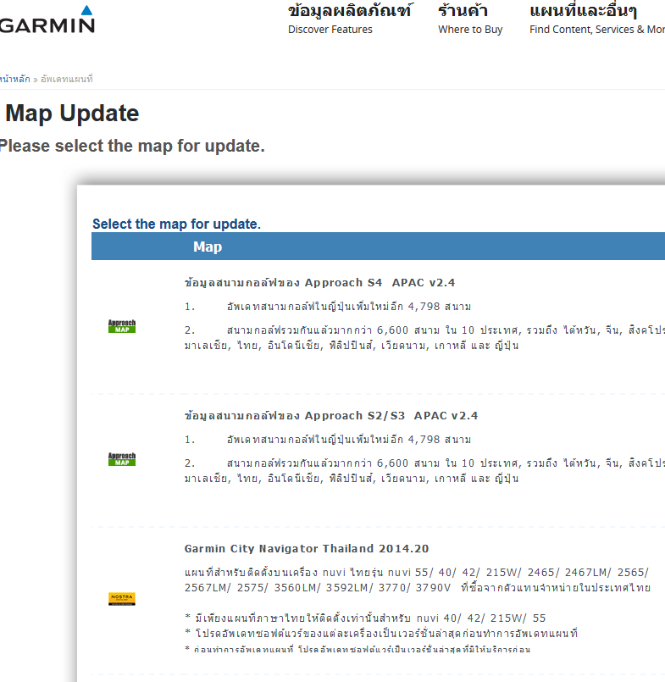665x682 pixels.
Task: Click the Approach MAP icon for S2/S3
Action: [122, 459]
